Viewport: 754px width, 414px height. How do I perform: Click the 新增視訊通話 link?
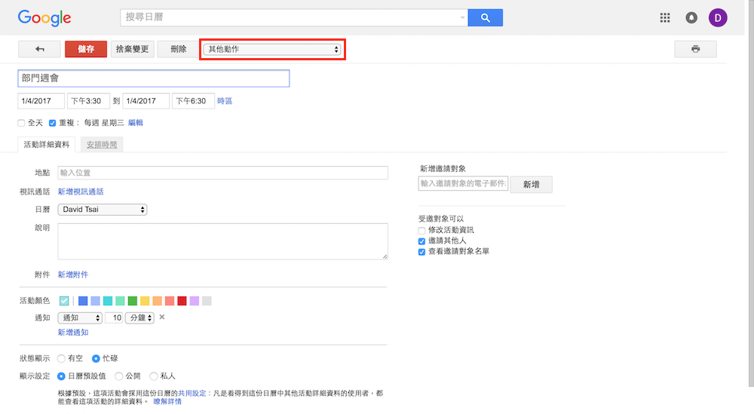(x=81, y=192)
